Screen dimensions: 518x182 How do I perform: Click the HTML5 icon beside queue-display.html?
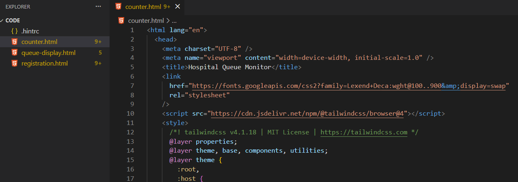[15, 53]
